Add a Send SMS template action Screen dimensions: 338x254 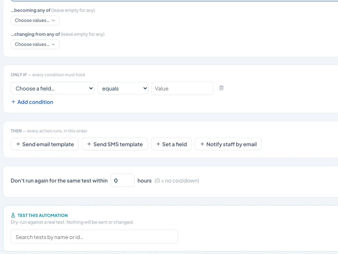pyautogui.click(x=115, y=144)
